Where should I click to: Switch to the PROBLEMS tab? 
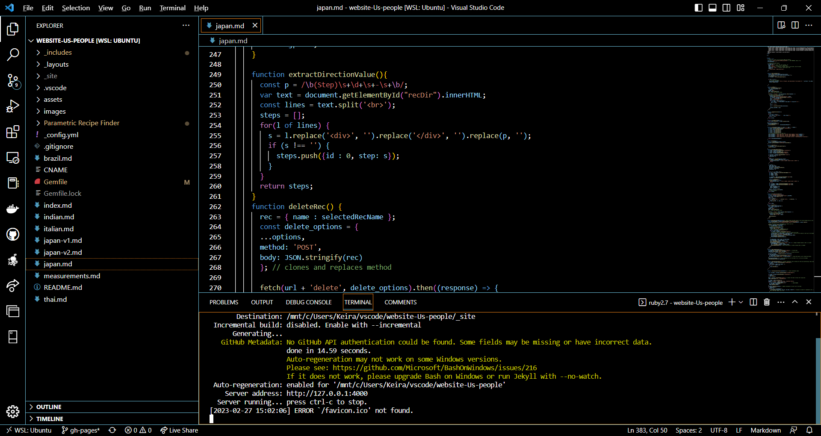(224, 302)
